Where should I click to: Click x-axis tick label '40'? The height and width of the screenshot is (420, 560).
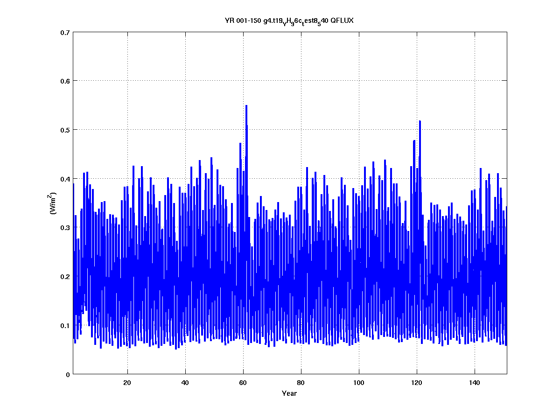pyautogui.click(x=185, y=383)
